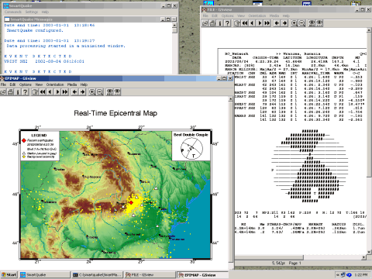Screen dimensions: 372x279
Task: Open SmartQuake Settings menu
Action: [32, 12]
